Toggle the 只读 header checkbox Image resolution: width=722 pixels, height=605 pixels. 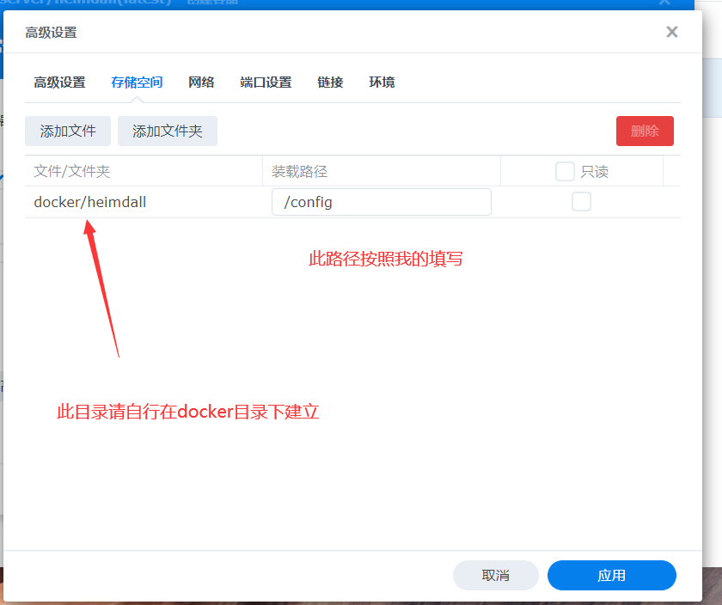point(565,171)
